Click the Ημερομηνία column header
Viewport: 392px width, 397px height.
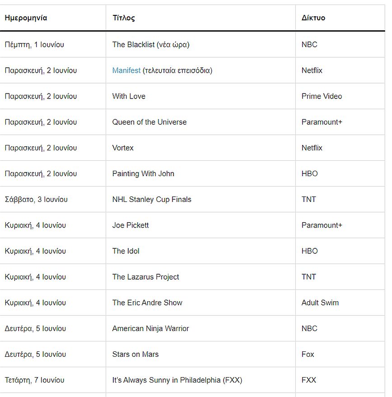[26, 18]
